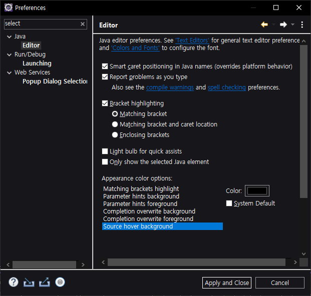Image resolution: width=311 pixels, height=296 pixels.
Task: Click the tree pane horizontal scrollbar thumb
Action: (44, 264)
